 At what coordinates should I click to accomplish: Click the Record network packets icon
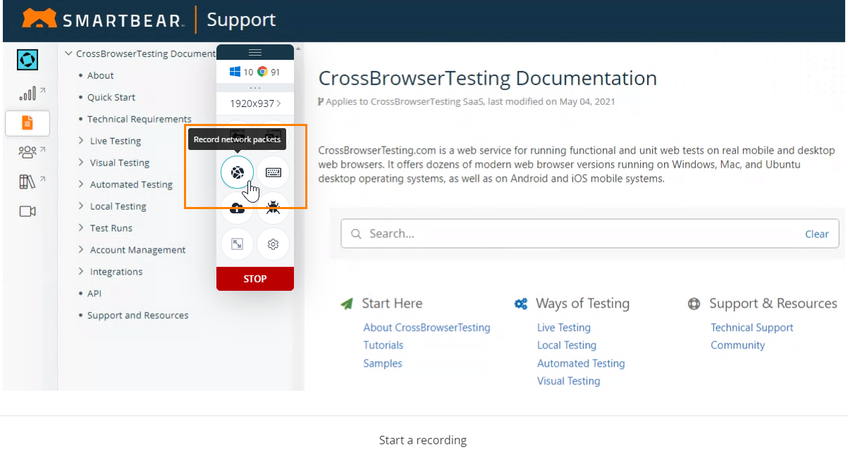point(237,172)
